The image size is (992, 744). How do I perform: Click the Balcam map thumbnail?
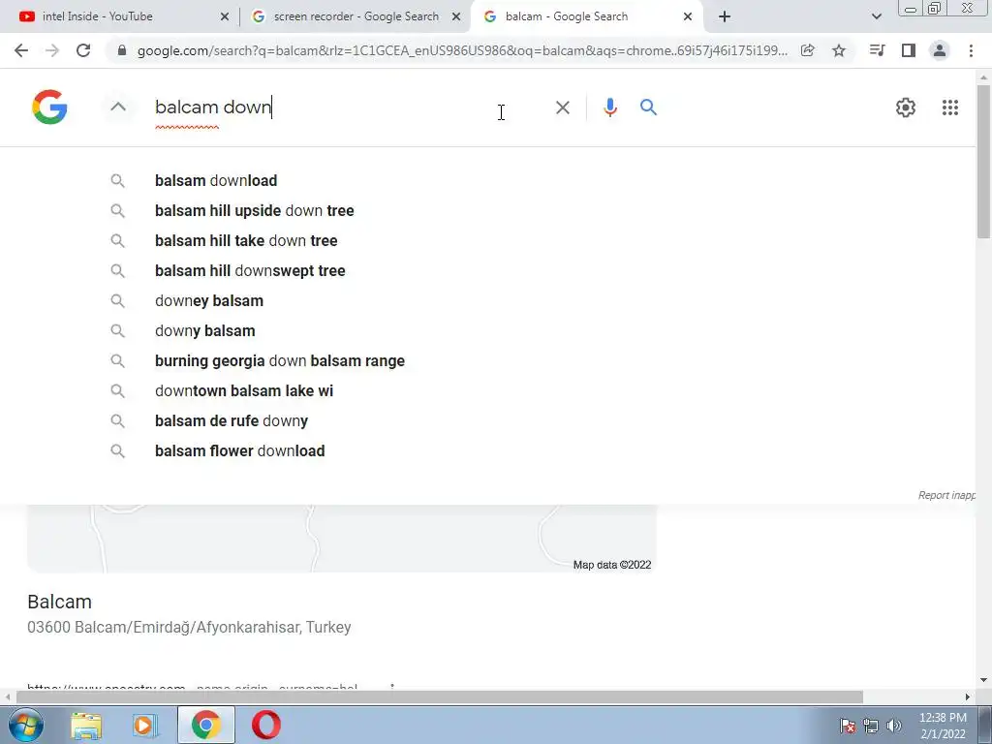(x=342, y=539)
